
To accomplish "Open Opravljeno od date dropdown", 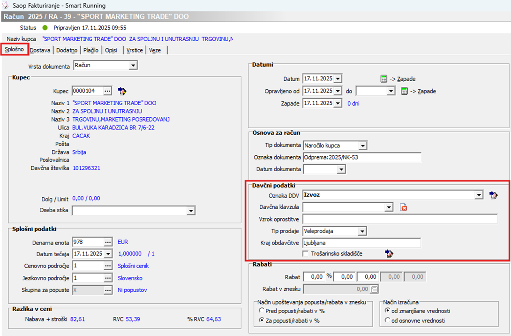I will coord(338,91).
